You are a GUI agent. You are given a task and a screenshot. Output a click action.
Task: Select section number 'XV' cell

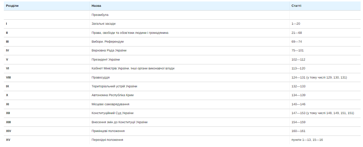click(47, 140)
